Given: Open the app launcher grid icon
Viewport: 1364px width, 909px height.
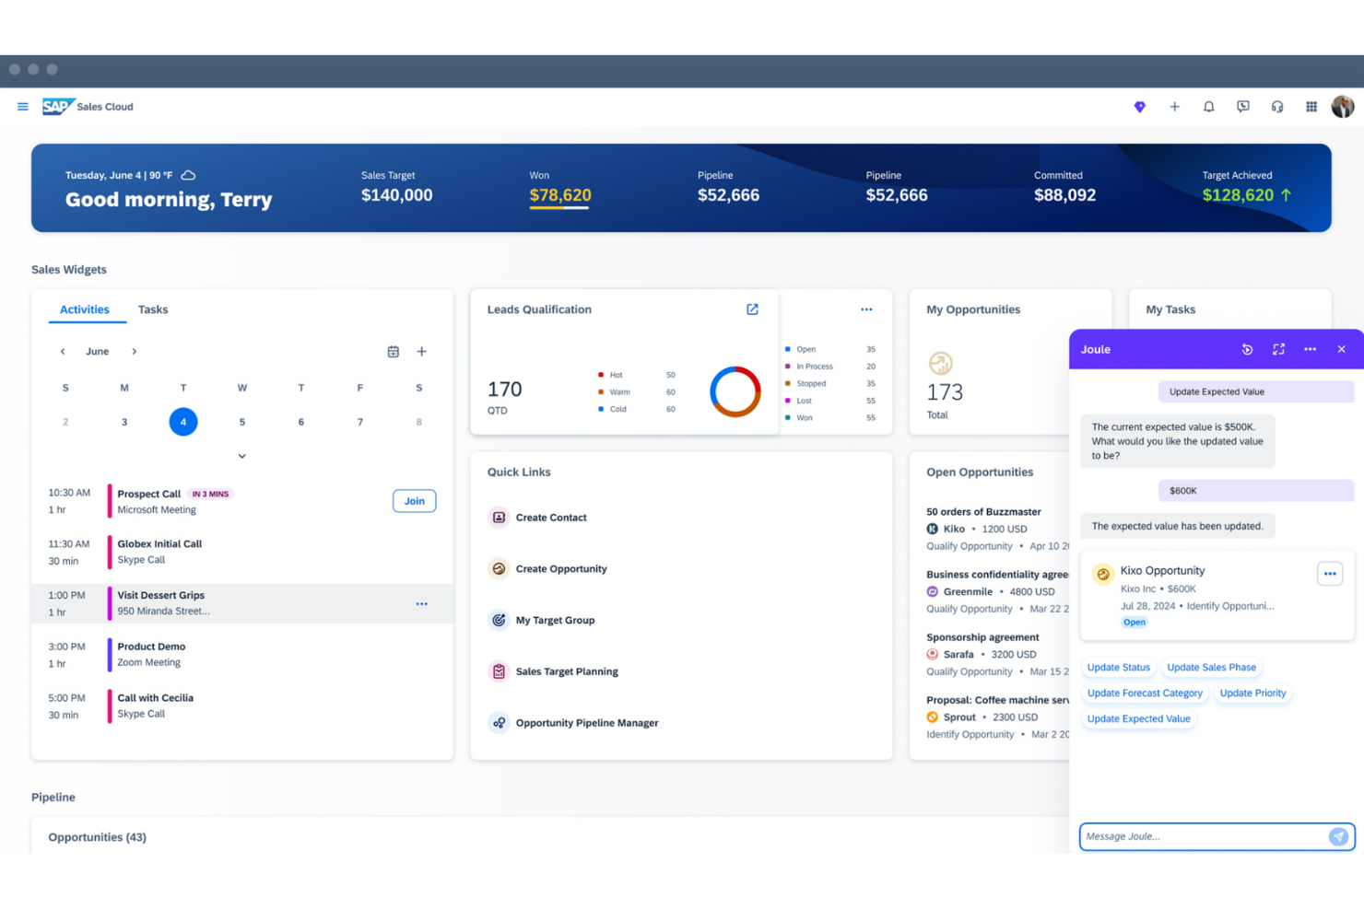Looking at the screenshot, I should click(x=1311, y=106).
